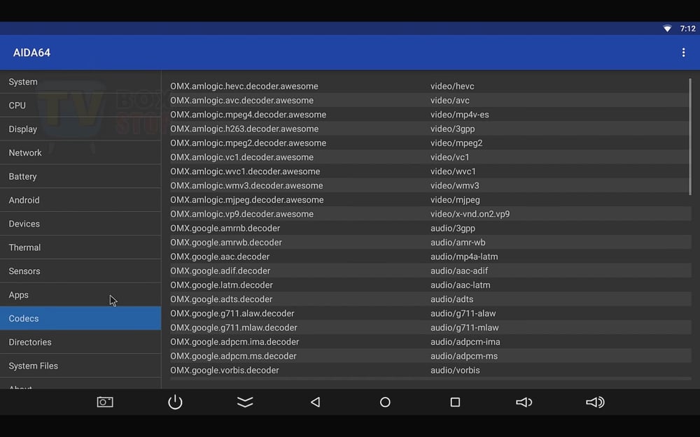Lower volume using the quiet speaker icon
Screen dimensions: 700x437
524,402
